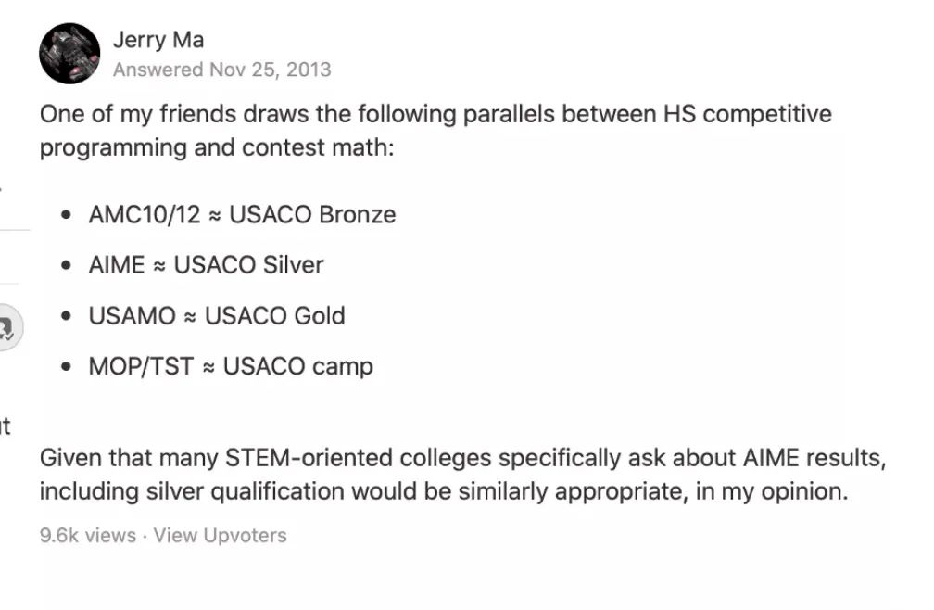This screenshot has width=934, height=610.
Task: Click the 9.6k views counter
Action: (88, 535)
